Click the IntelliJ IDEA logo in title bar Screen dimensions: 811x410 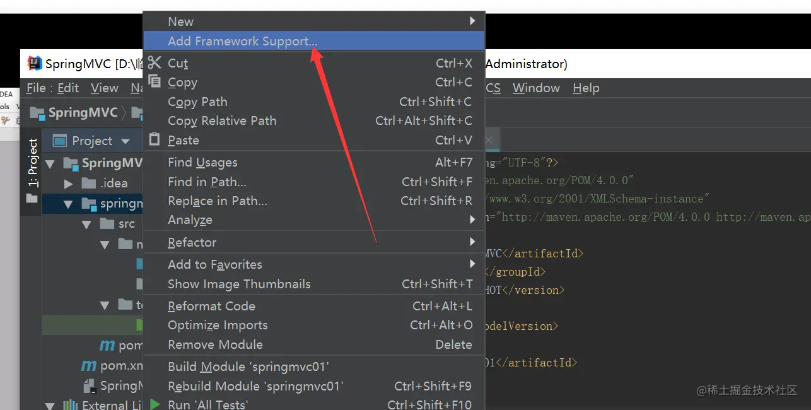(x=35, y=64)
